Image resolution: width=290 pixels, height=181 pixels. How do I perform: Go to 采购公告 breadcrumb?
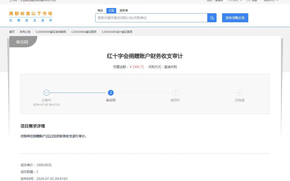point(25,32)
